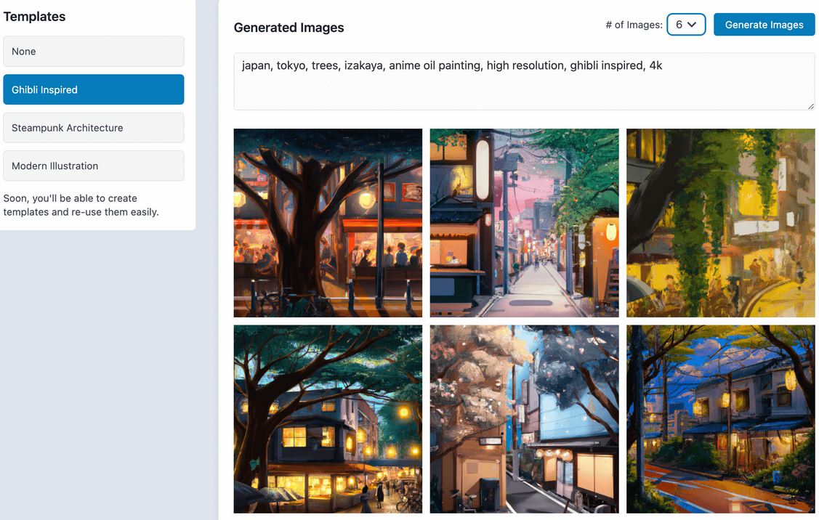
Task: Open the cherry blossom alley image
Action: click(x=525, y=419)
